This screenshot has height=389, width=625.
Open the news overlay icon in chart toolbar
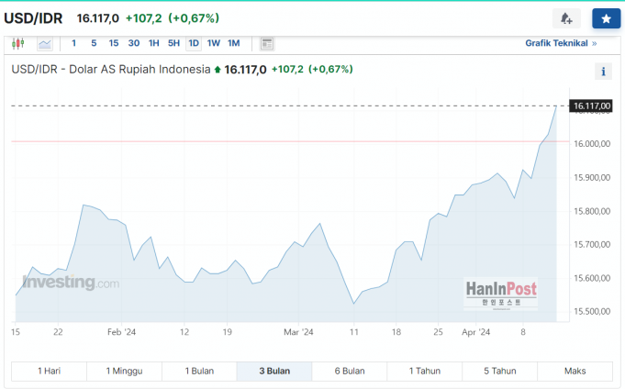pyautogui.click(x=267, y=43)
